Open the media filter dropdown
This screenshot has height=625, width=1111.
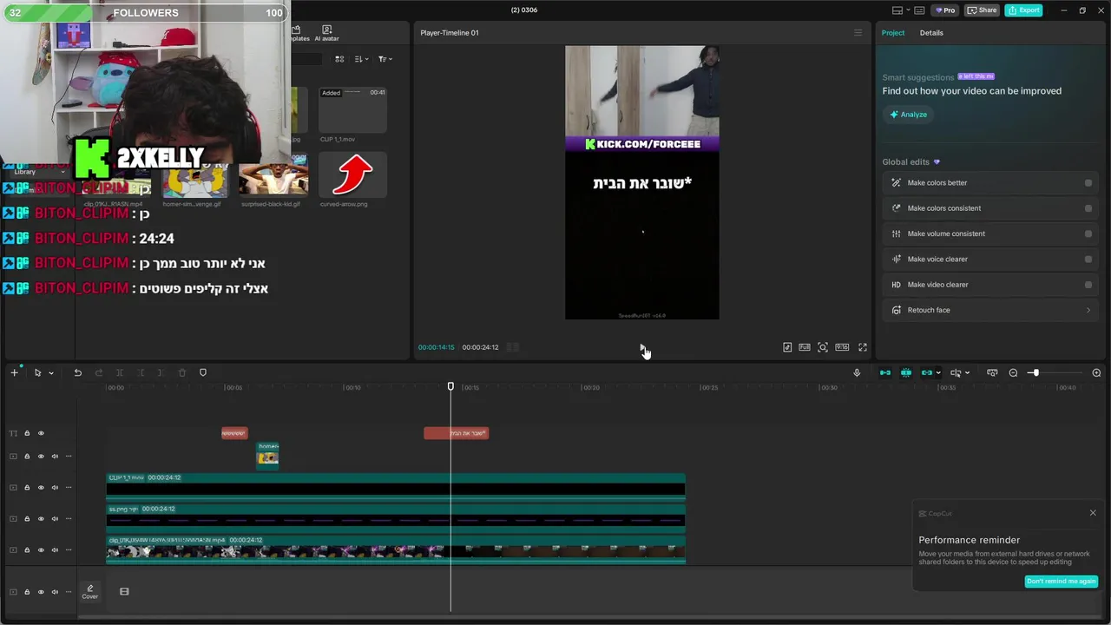coord(385,59)
